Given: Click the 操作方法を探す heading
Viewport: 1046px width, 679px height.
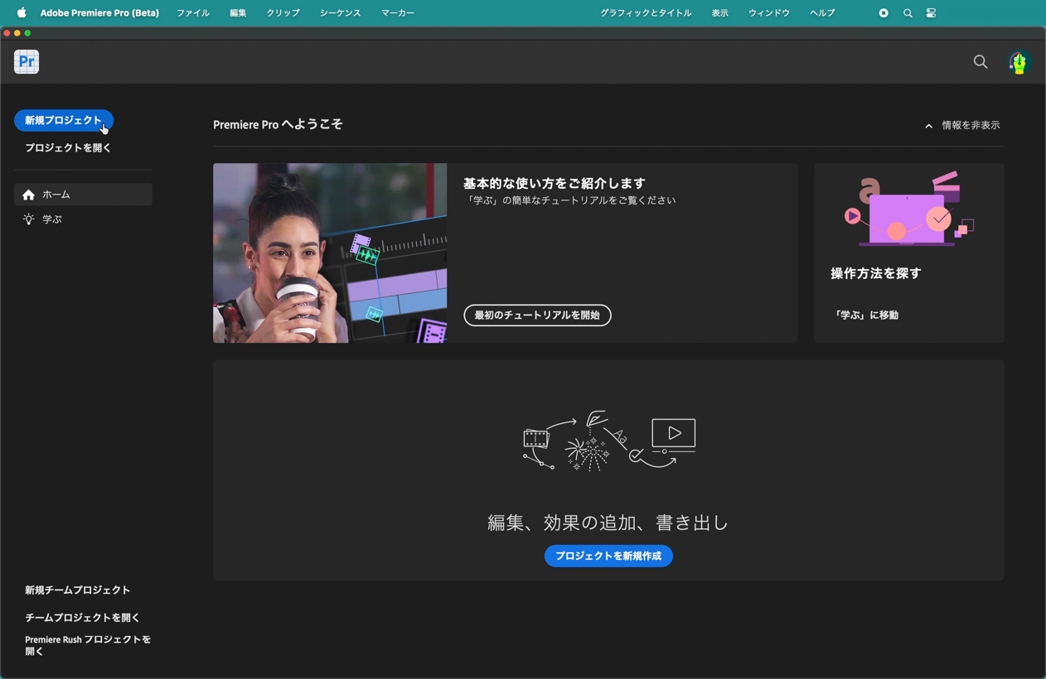Looking at the screenshot, I should 876,273.
